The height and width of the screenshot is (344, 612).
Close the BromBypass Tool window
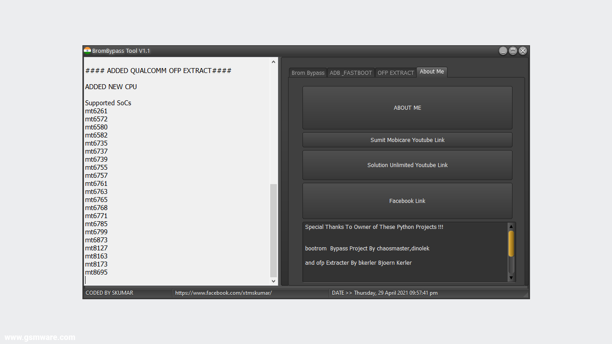coord(523,51)
